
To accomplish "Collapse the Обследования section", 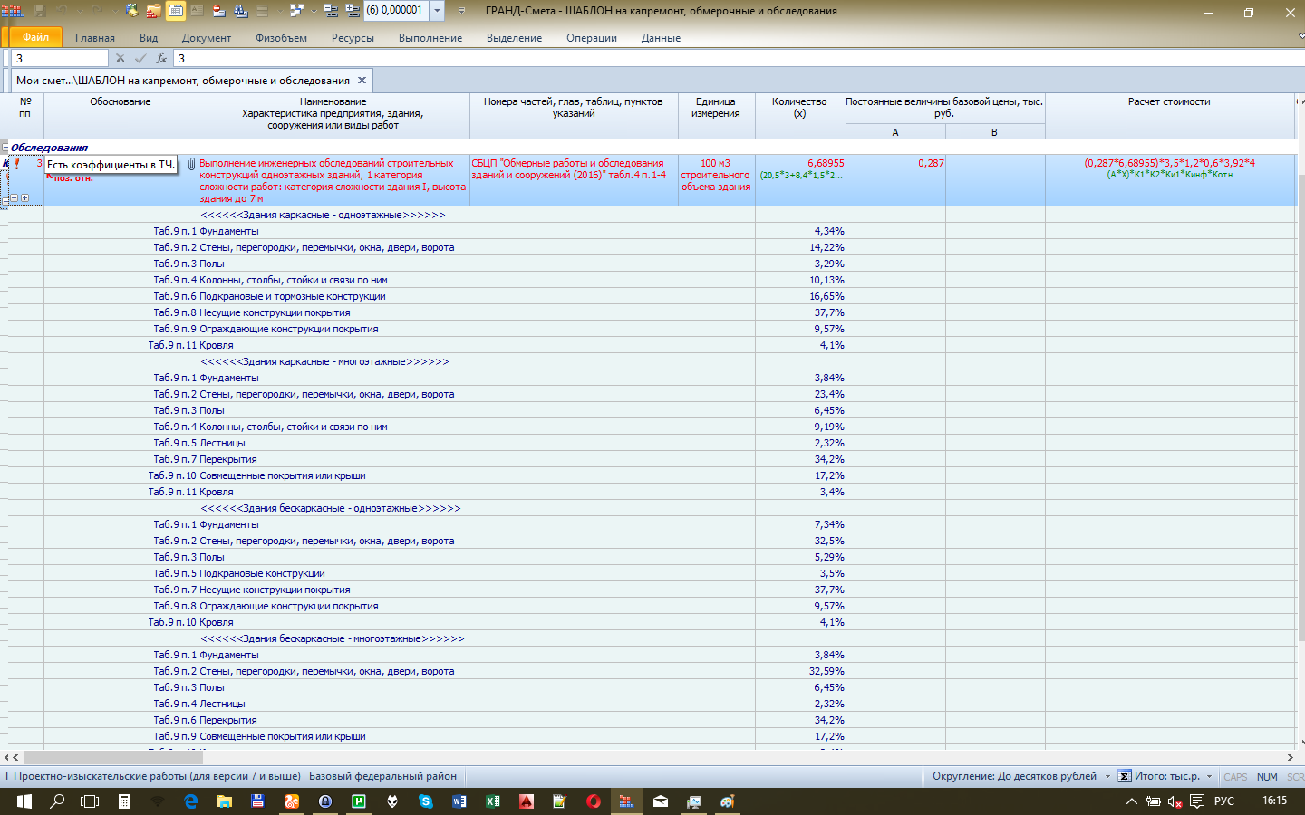I will click(5, 148).
